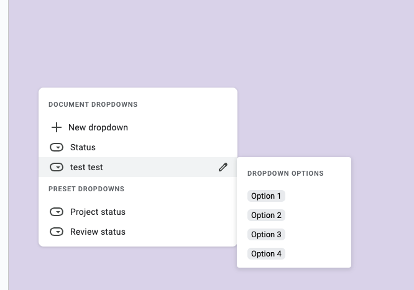Viewport: 414px width, 290px height.
Task: Select the Option 4 chip
Action: (x=266, y=254)
